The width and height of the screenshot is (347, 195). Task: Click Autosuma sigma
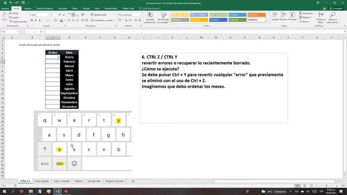coord(305,13)
